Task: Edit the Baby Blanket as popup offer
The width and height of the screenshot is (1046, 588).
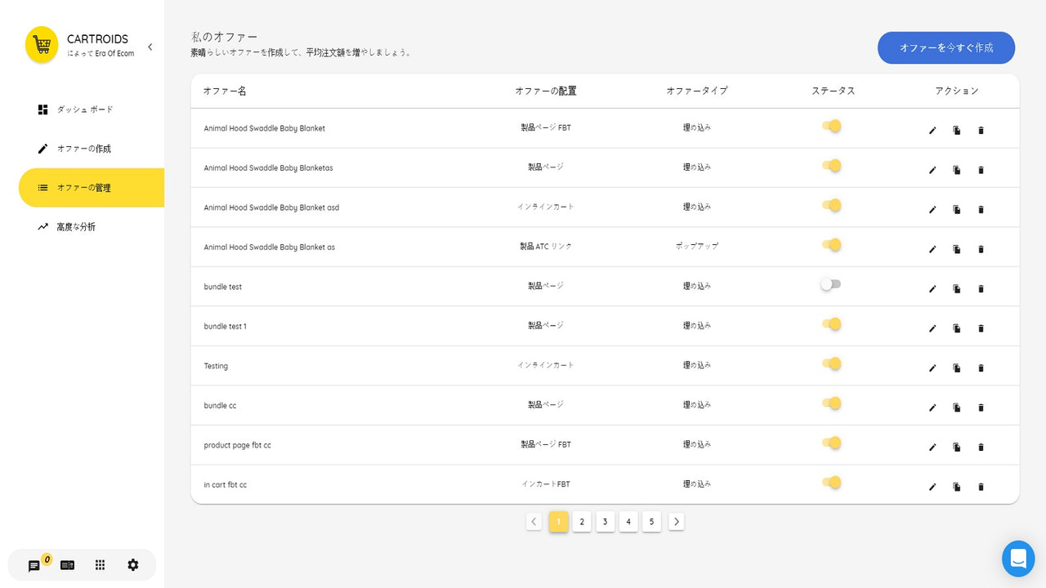Action: point(932,249)
